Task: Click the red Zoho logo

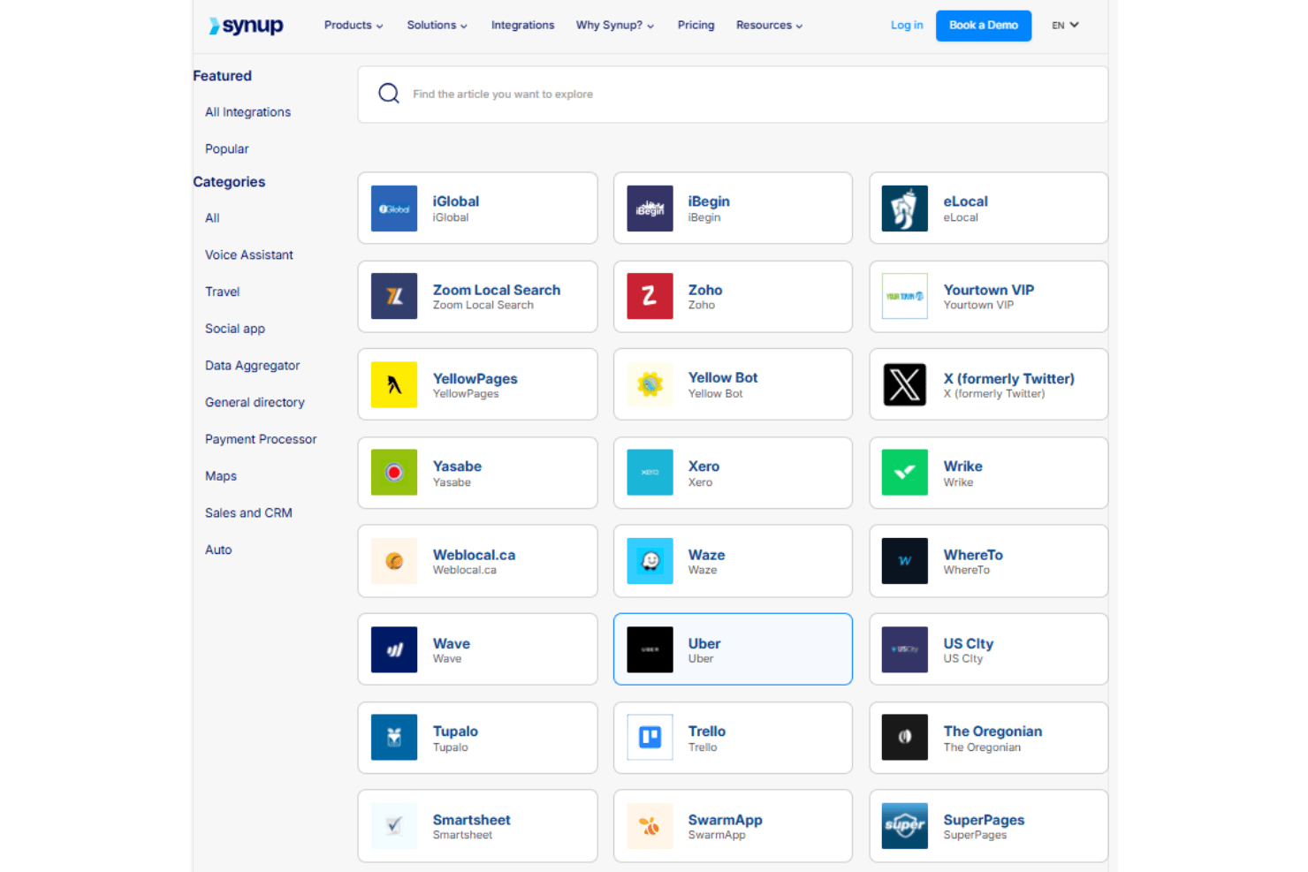Action: tap(650, 296)
